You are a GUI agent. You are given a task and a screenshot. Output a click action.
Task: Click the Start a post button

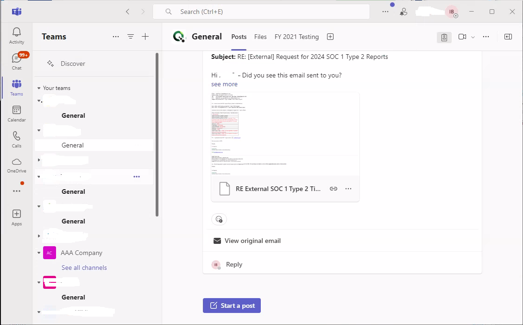232,306
